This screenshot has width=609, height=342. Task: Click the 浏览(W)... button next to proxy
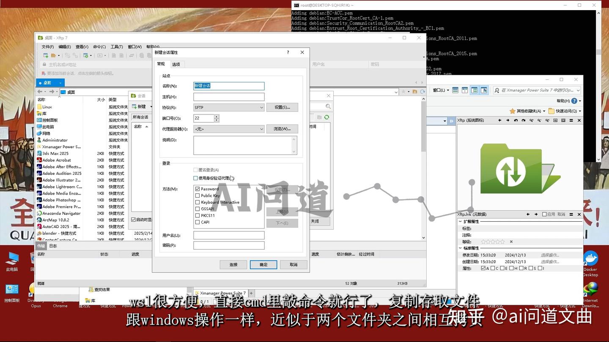coord(282,129)
